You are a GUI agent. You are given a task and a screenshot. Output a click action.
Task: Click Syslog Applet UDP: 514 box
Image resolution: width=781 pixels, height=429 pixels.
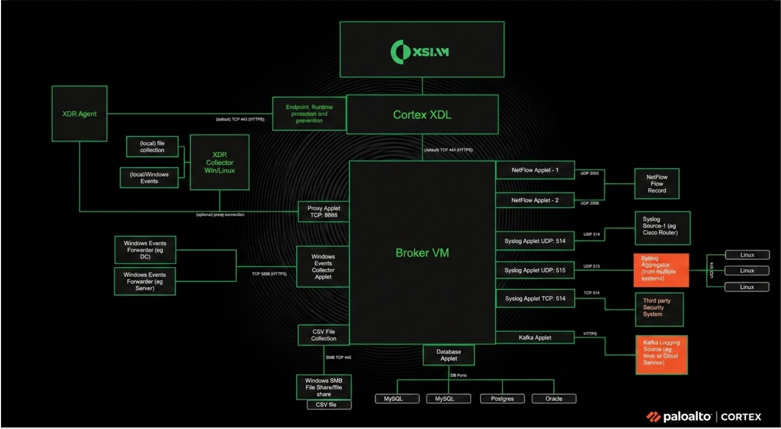[535, 241]
